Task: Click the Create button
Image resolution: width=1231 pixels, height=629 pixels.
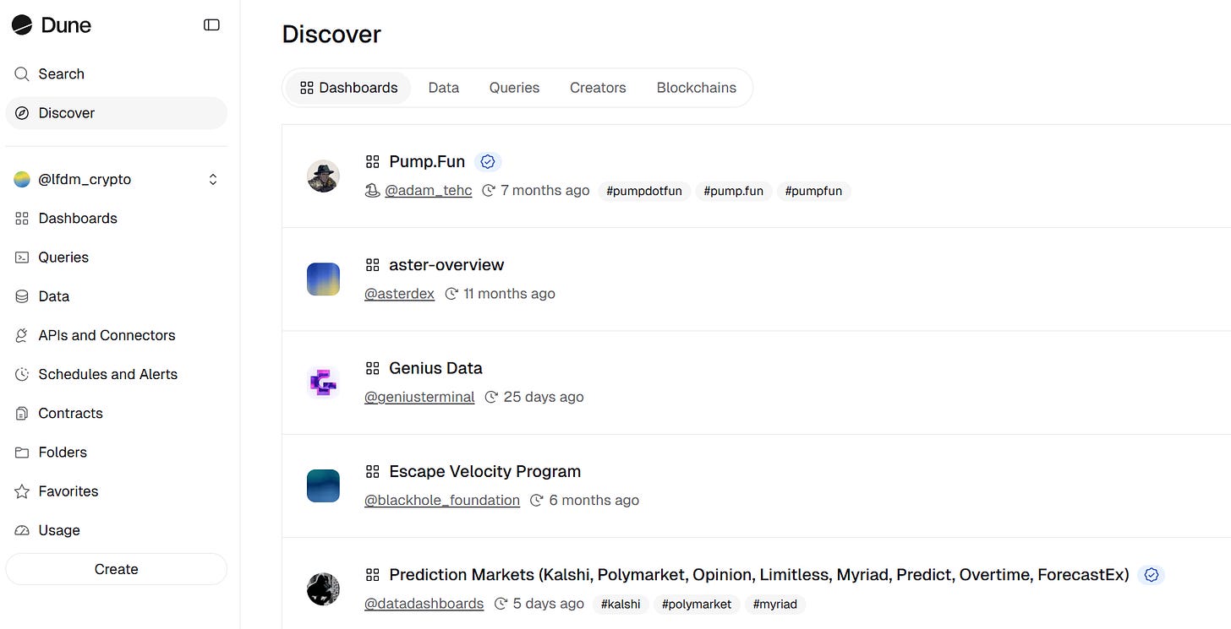Action: pyautogui.click(x=116, y=569)
